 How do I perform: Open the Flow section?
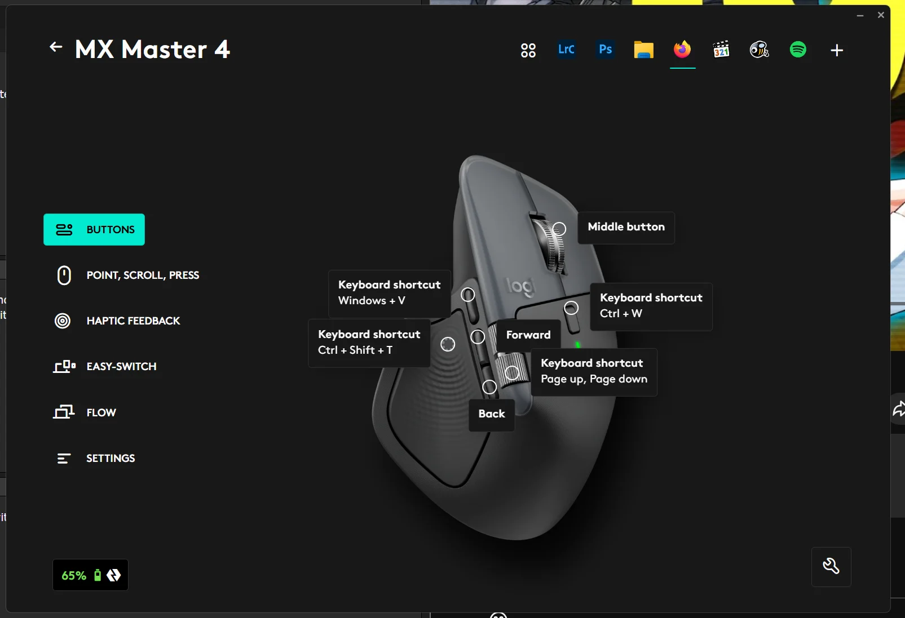tap(85, 412)
